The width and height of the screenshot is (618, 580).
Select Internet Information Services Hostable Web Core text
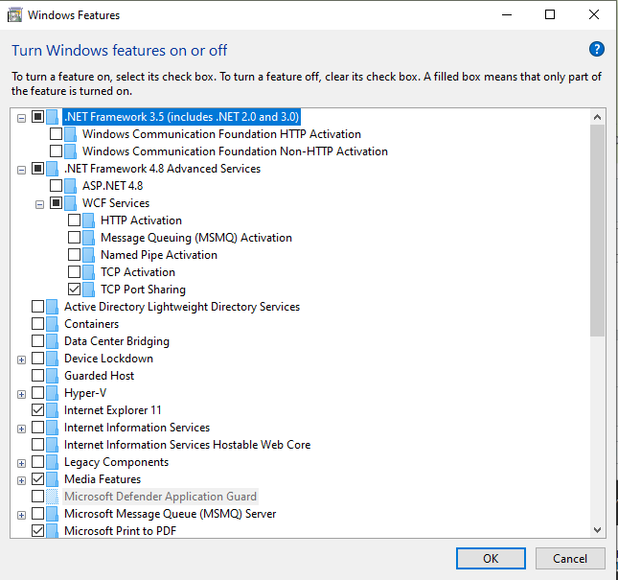click(x=187, y=445)
